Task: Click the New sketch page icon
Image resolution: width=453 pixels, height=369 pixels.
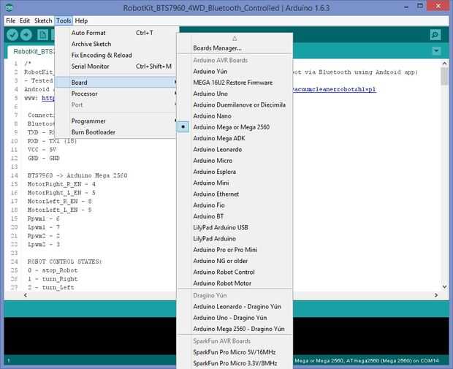Action: click(42, 34)
